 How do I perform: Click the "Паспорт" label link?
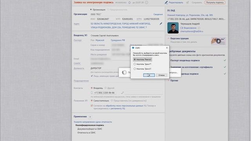[x=78, y=40]
